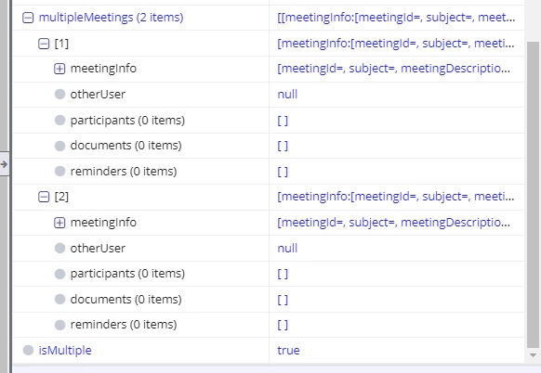This screenshot has width=541, height=373.
Task: Click the side panel arrow handle
Action: tap(4, 164)
